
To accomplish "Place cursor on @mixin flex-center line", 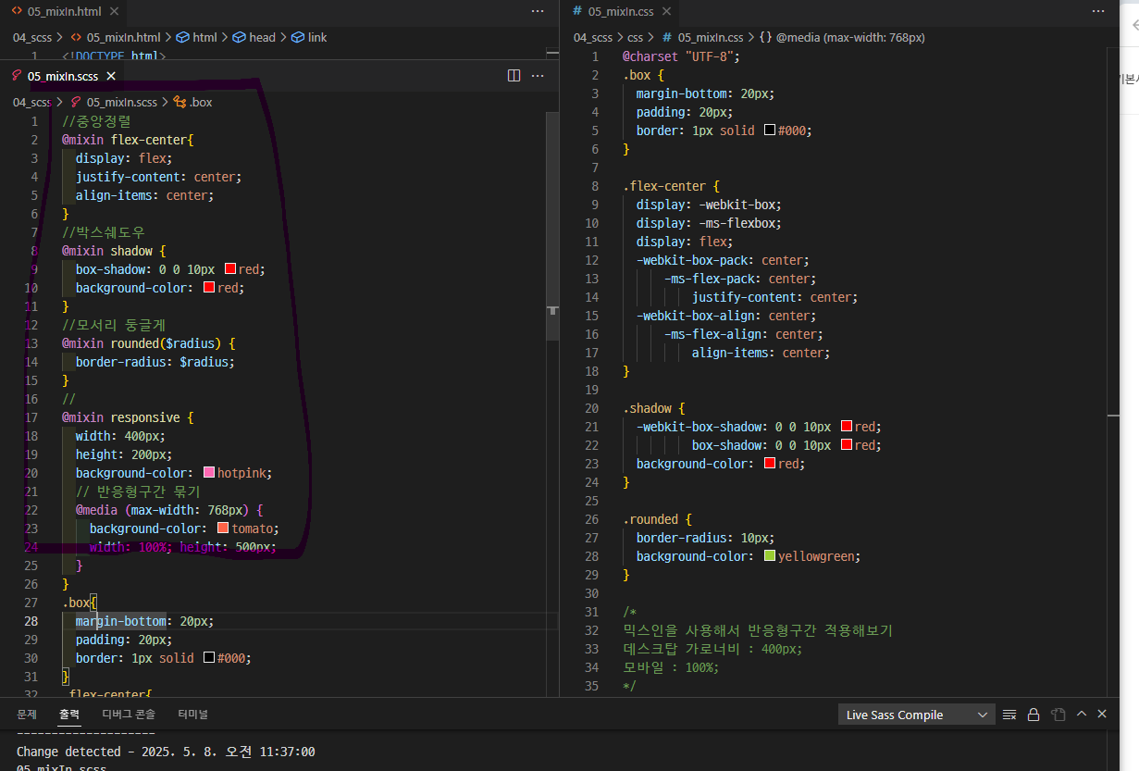I will [x=129, y=140].
